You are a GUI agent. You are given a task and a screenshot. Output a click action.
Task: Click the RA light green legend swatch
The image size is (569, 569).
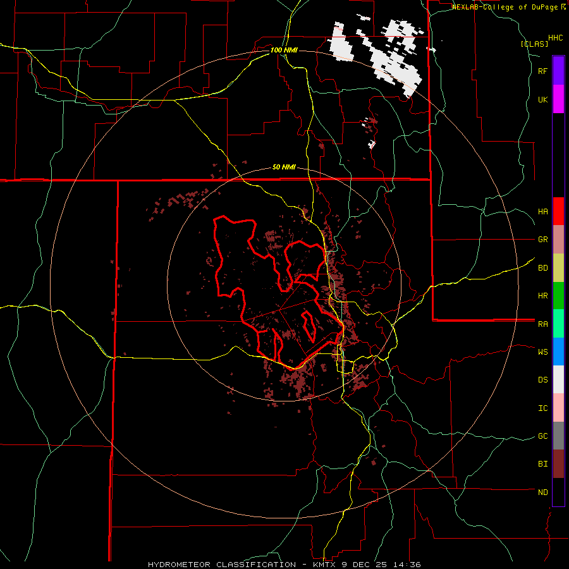558,324
